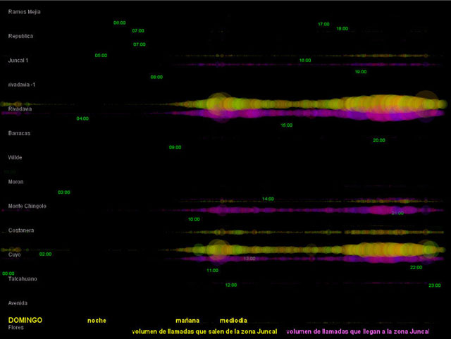Viewport: 451px width, 339px height.
Task: Click the Wilde zone label
Action: click(15, 157)
